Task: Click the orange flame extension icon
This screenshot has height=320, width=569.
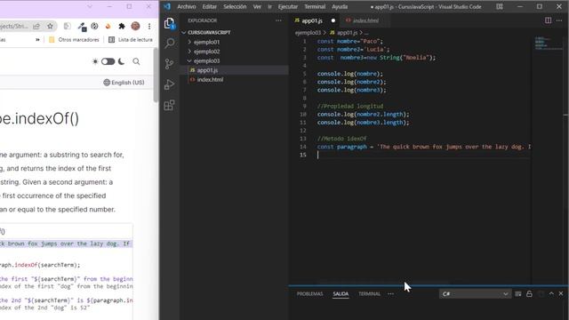Action: (108, 26)
